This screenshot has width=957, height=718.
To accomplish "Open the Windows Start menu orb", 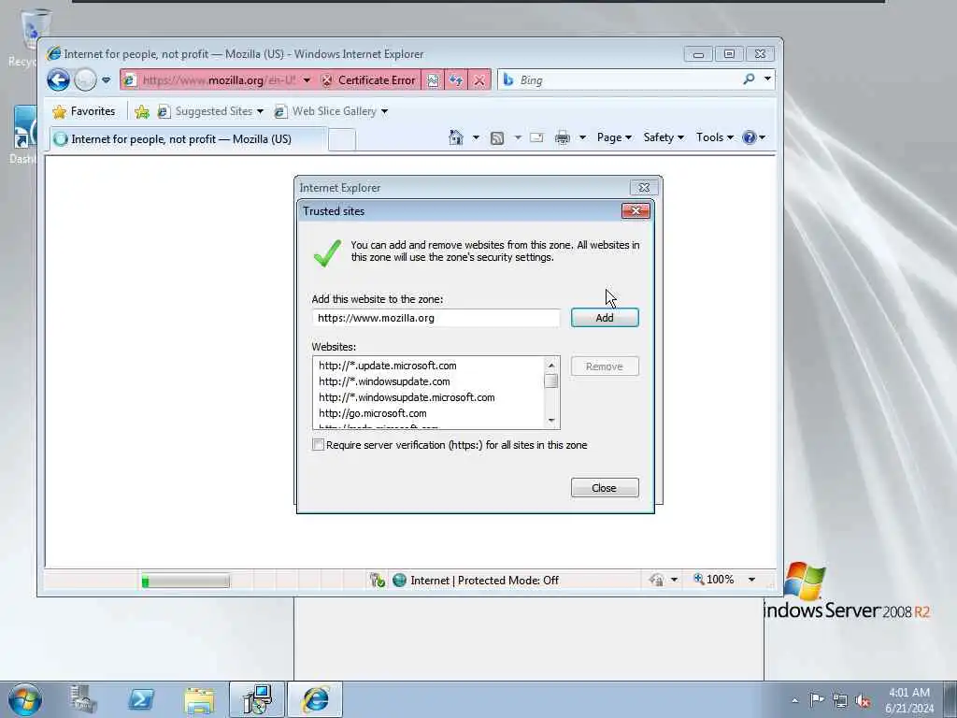I will tap(25, 699).
